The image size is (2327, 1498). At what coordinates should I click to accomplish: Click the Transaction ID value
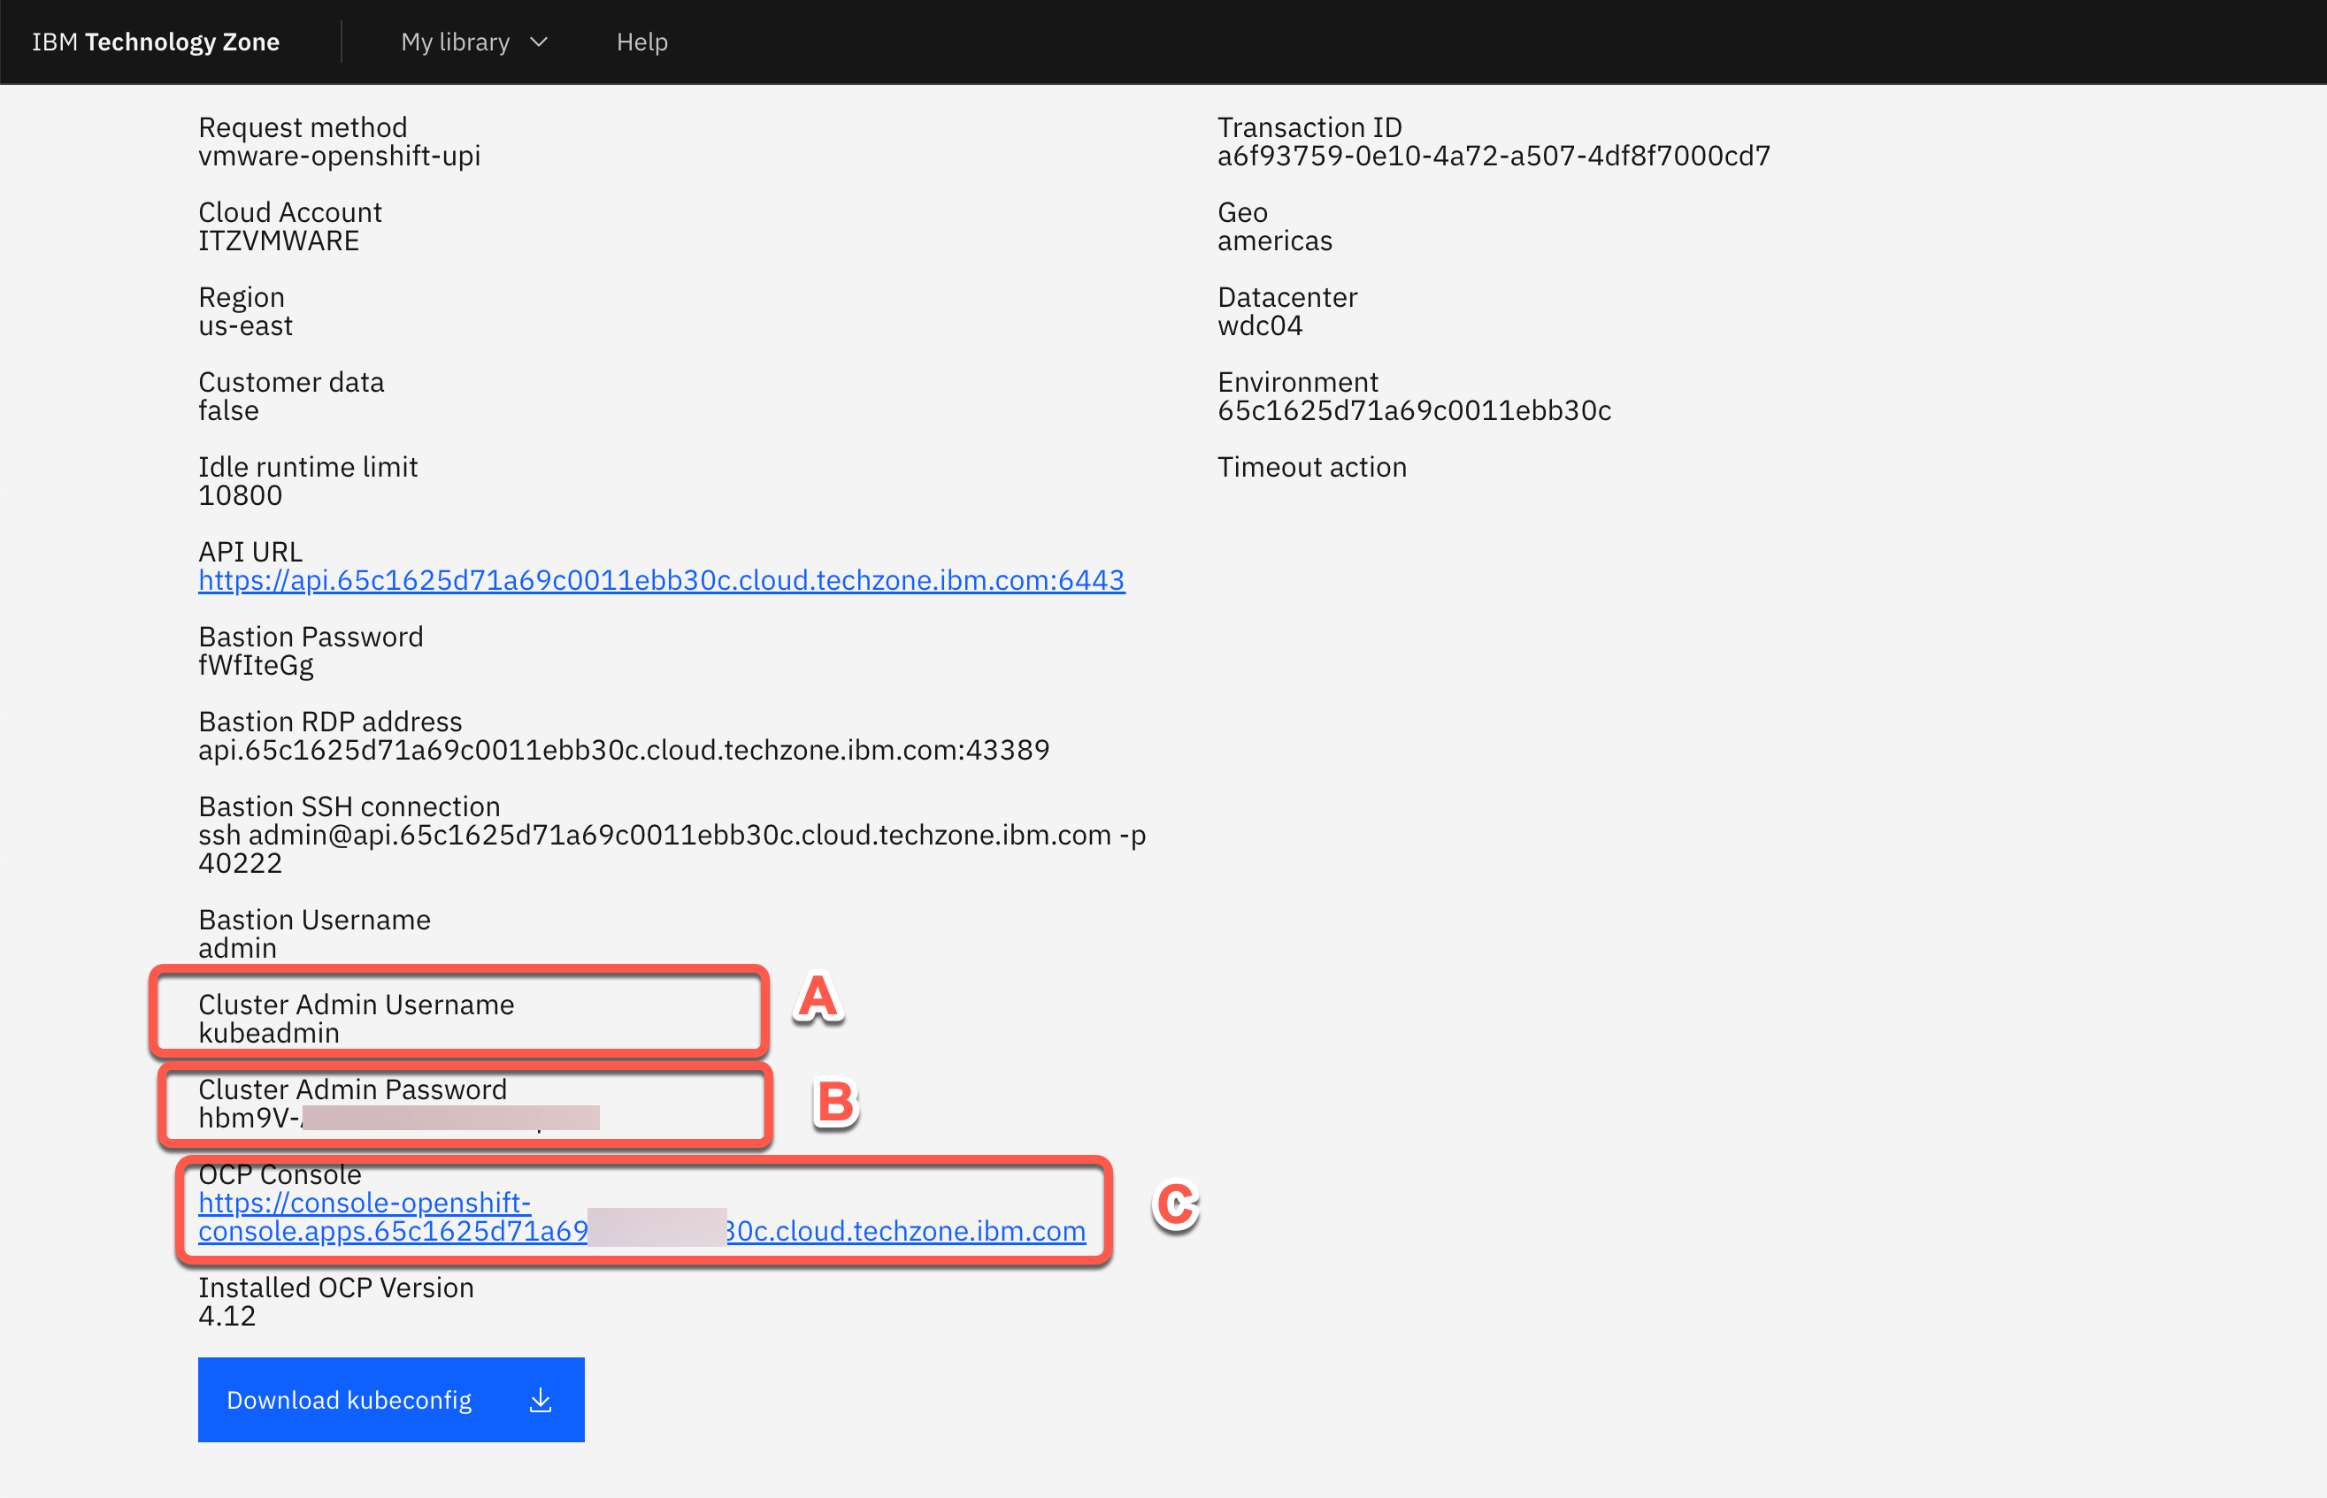pyautogui.click(x=1493, y=157)
